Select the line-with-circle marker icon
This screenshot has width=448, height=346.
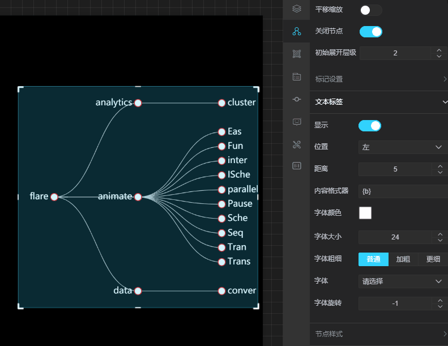(x=297, y=99)
